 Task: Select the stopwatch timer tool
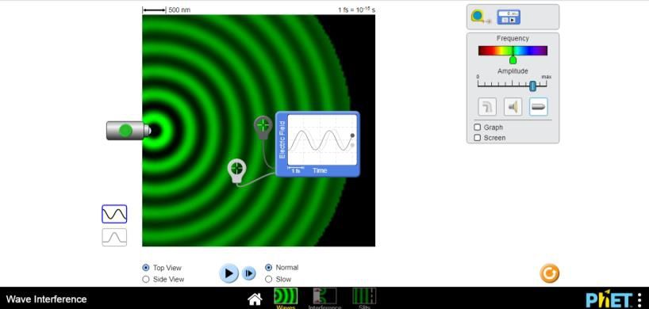coord(509,17)
